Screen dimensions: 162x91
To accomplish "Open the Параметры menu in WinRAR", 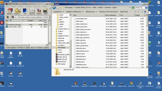I will coord(37,6).
